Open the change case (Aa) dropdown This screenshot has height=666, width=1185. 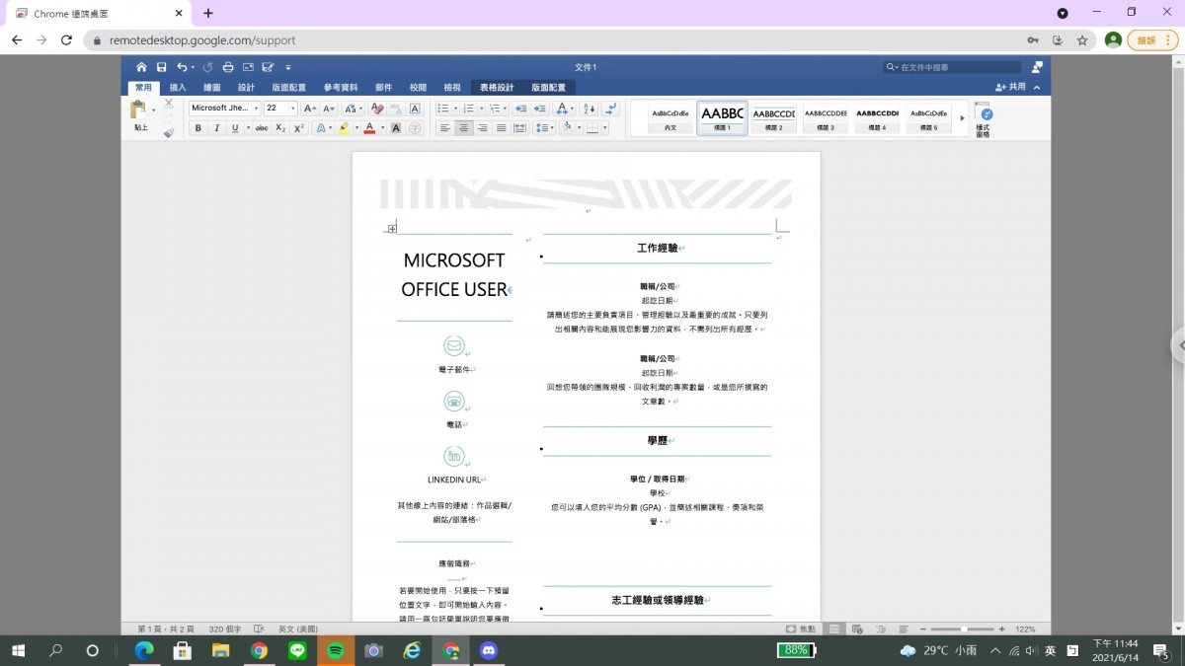[x=353, y=109]
